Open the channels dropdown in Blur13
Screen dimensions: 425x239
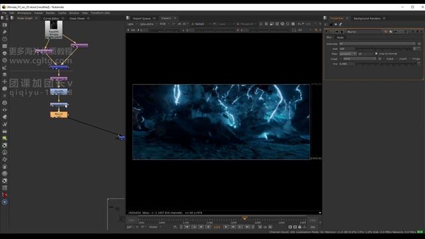pyautogui.click(x=377, y=44)
